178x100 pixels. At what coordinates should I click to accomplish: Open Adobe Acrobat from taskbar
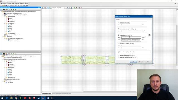(x=25, y=98)
